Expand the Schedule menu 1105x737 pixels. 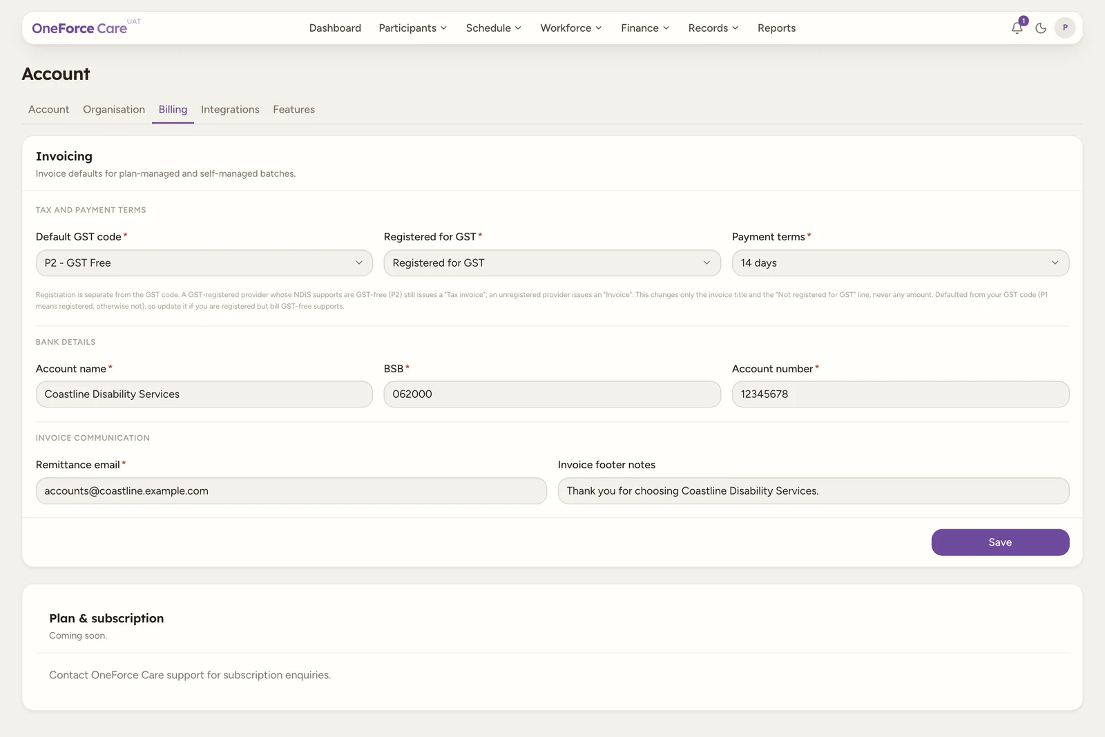tap(493, 28)
